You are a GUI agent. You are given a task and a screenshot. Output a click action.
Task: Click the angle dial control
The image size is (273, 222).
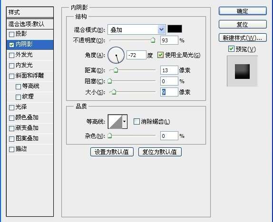point(116,55)
